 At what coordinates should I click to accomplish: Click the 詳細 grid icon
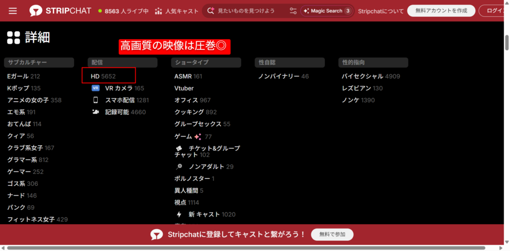pyautogui.click(x=13, y=38)
